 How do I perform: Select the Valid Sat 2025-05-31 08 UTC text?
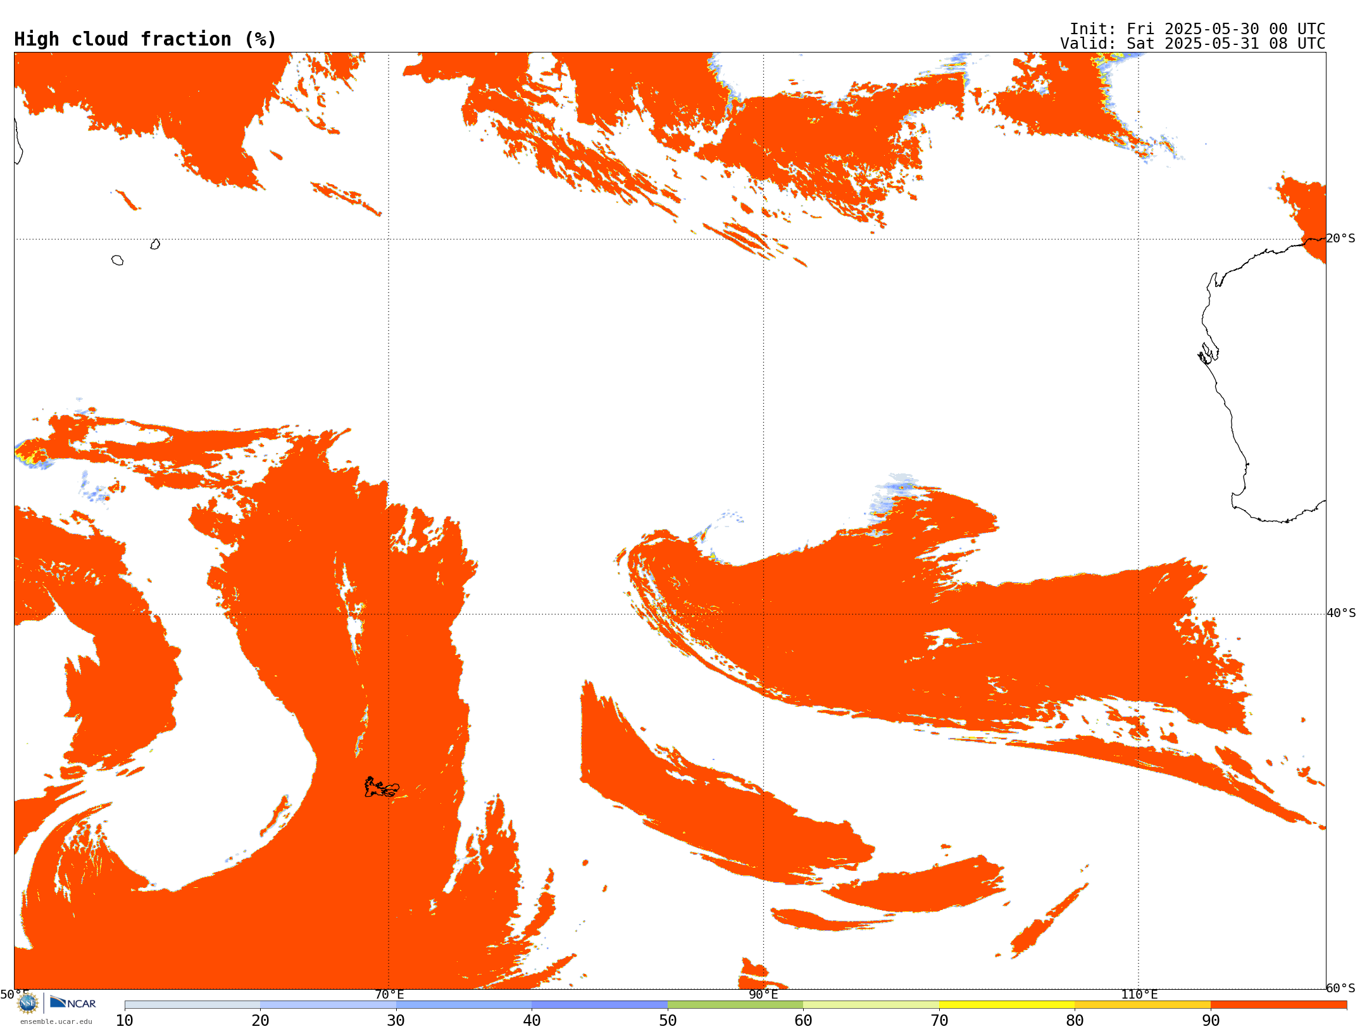pos(1192,44)
